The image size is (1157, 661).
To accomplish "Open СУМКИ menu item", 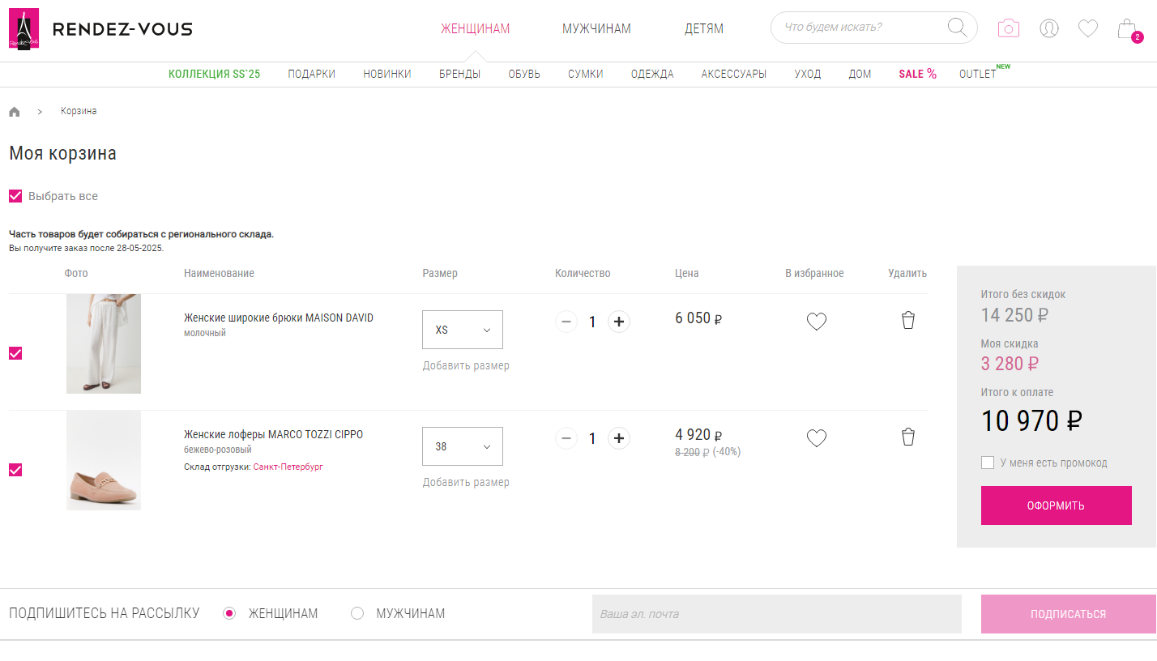I will (586, 74).
